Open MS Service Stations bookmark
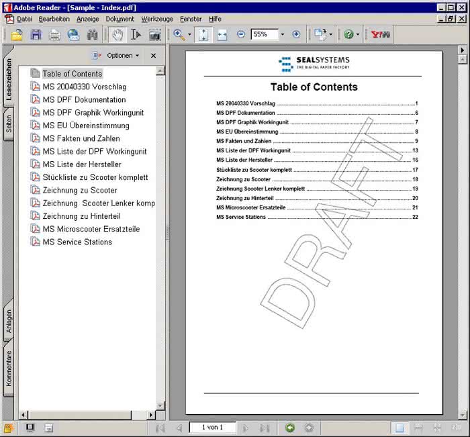Screen dimensions: 470x437 77,242
